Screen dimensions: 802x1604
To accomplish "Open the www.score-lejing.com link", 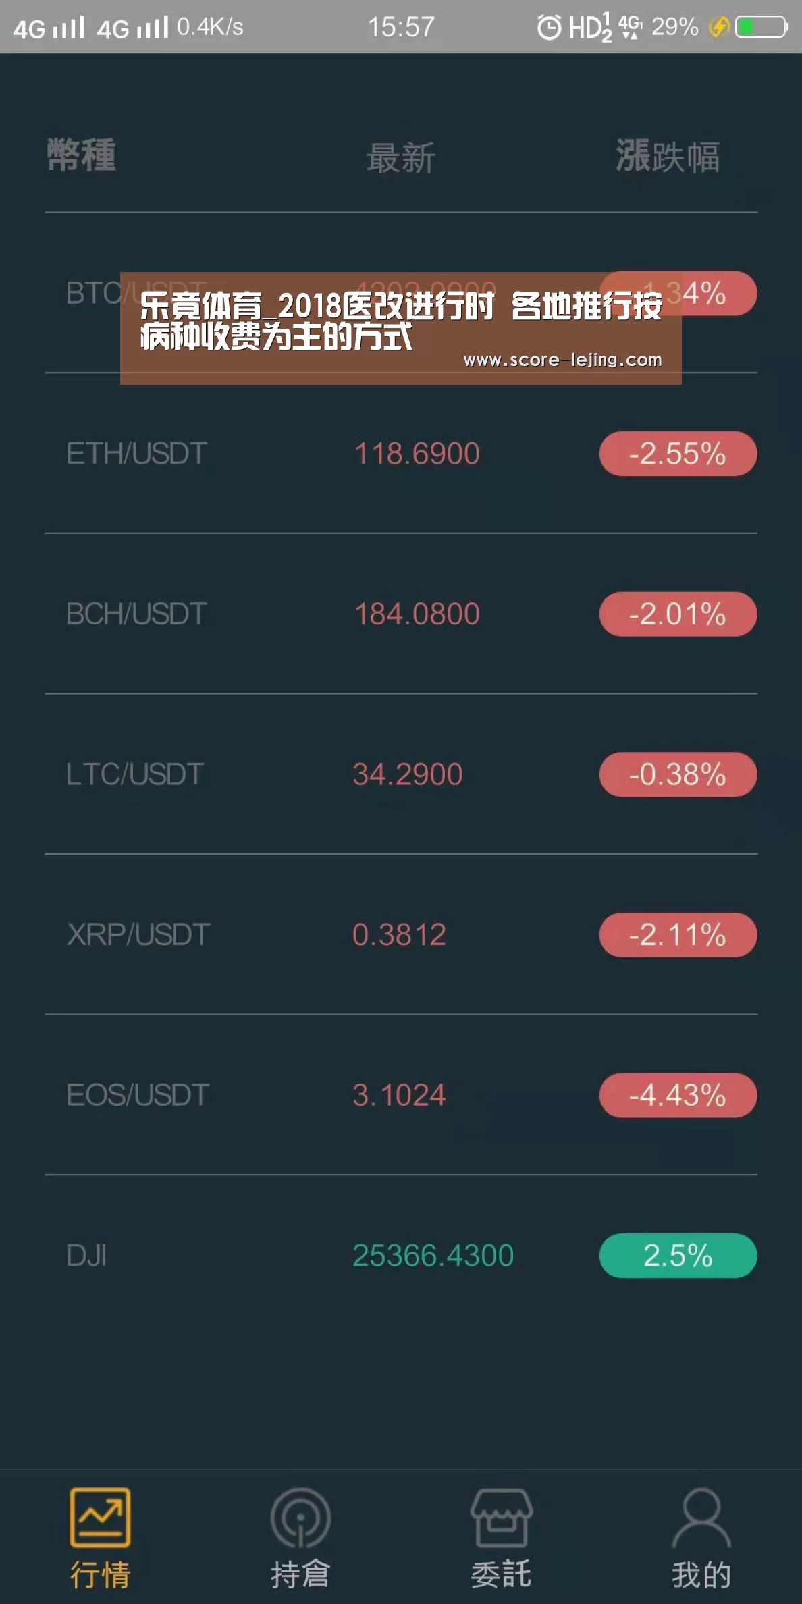I will point(562,360).
